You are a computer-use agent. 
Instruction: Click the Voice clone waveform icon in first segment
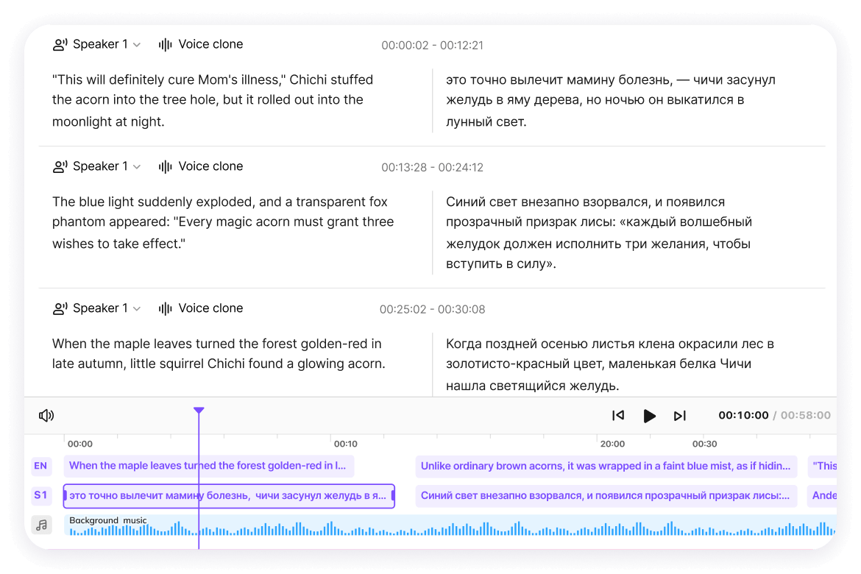pos(166,45)
